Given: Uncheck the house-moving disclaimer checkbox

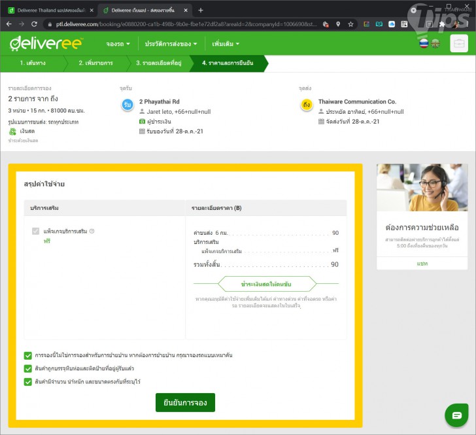Looking at the screenshot, I should (28, 356).
